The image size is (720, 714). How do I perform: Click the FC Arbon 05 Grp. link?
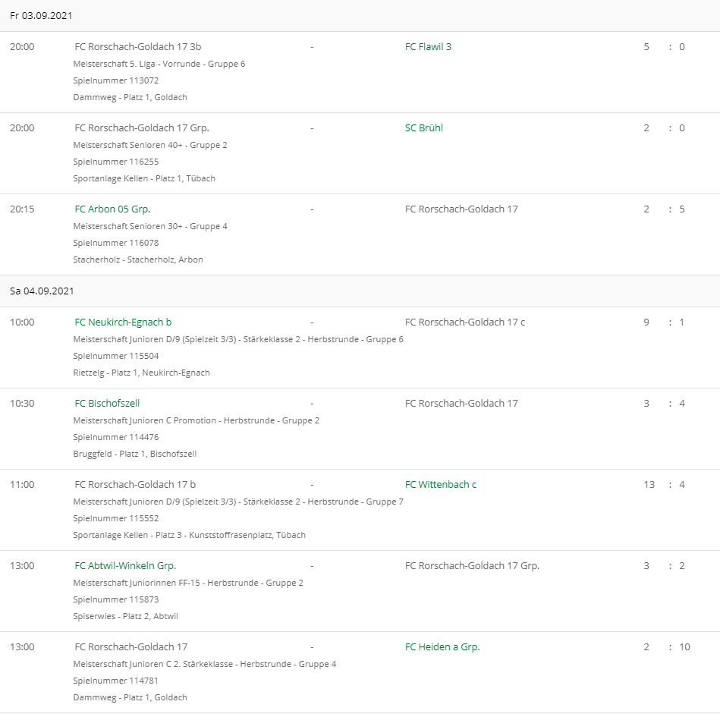click(x=112, y=209)
